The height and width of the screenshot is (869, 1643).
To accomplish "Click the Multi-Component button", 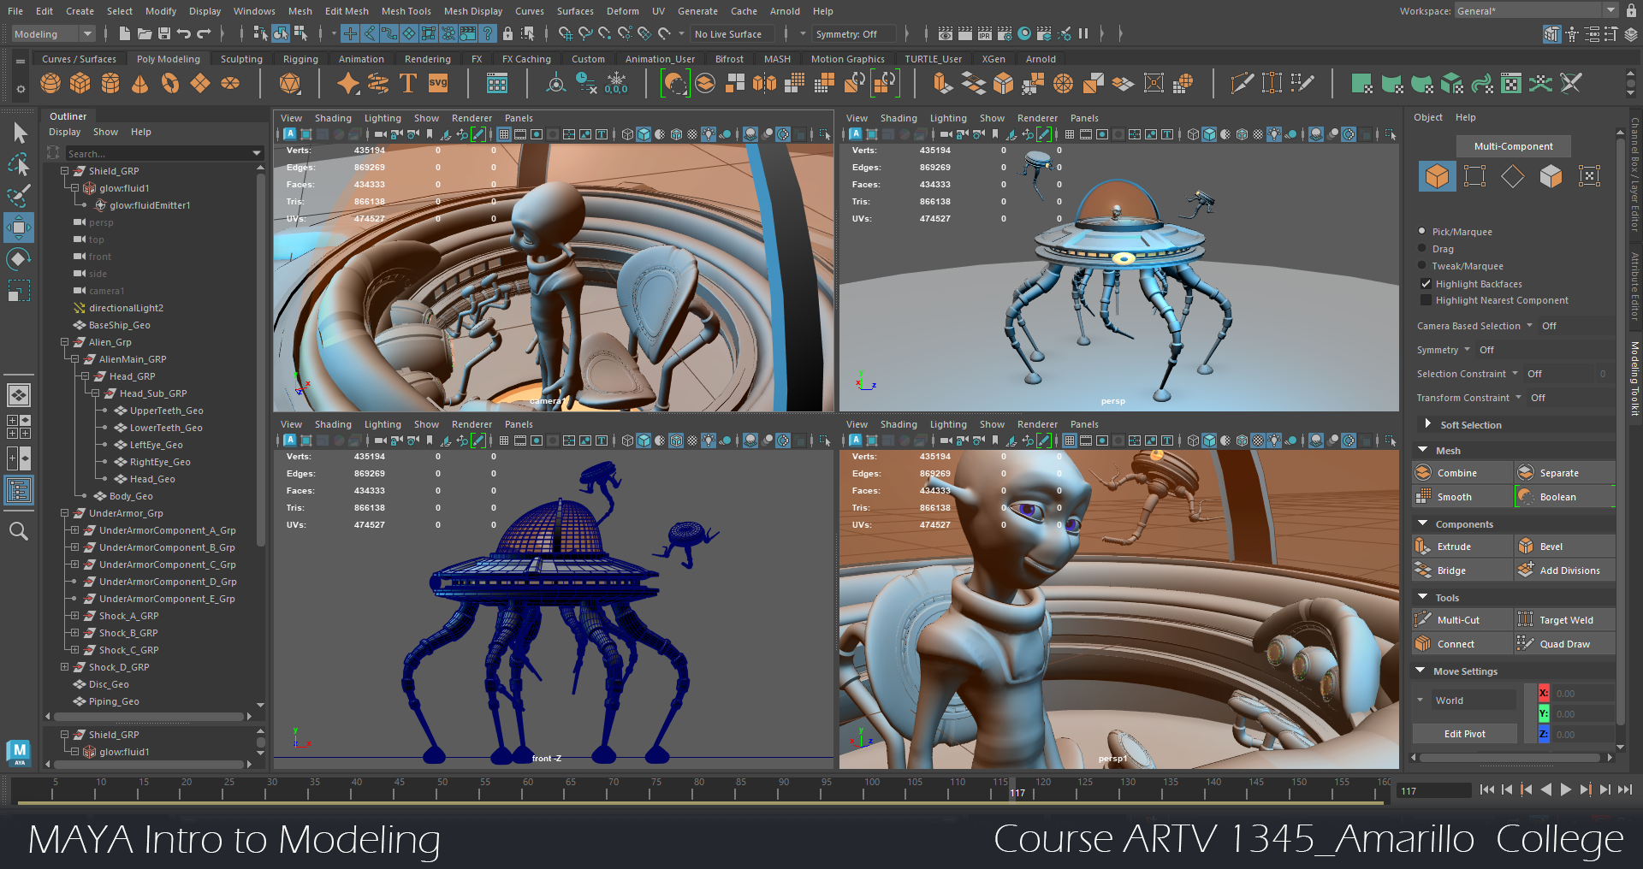I will [x=1514, y=146].
